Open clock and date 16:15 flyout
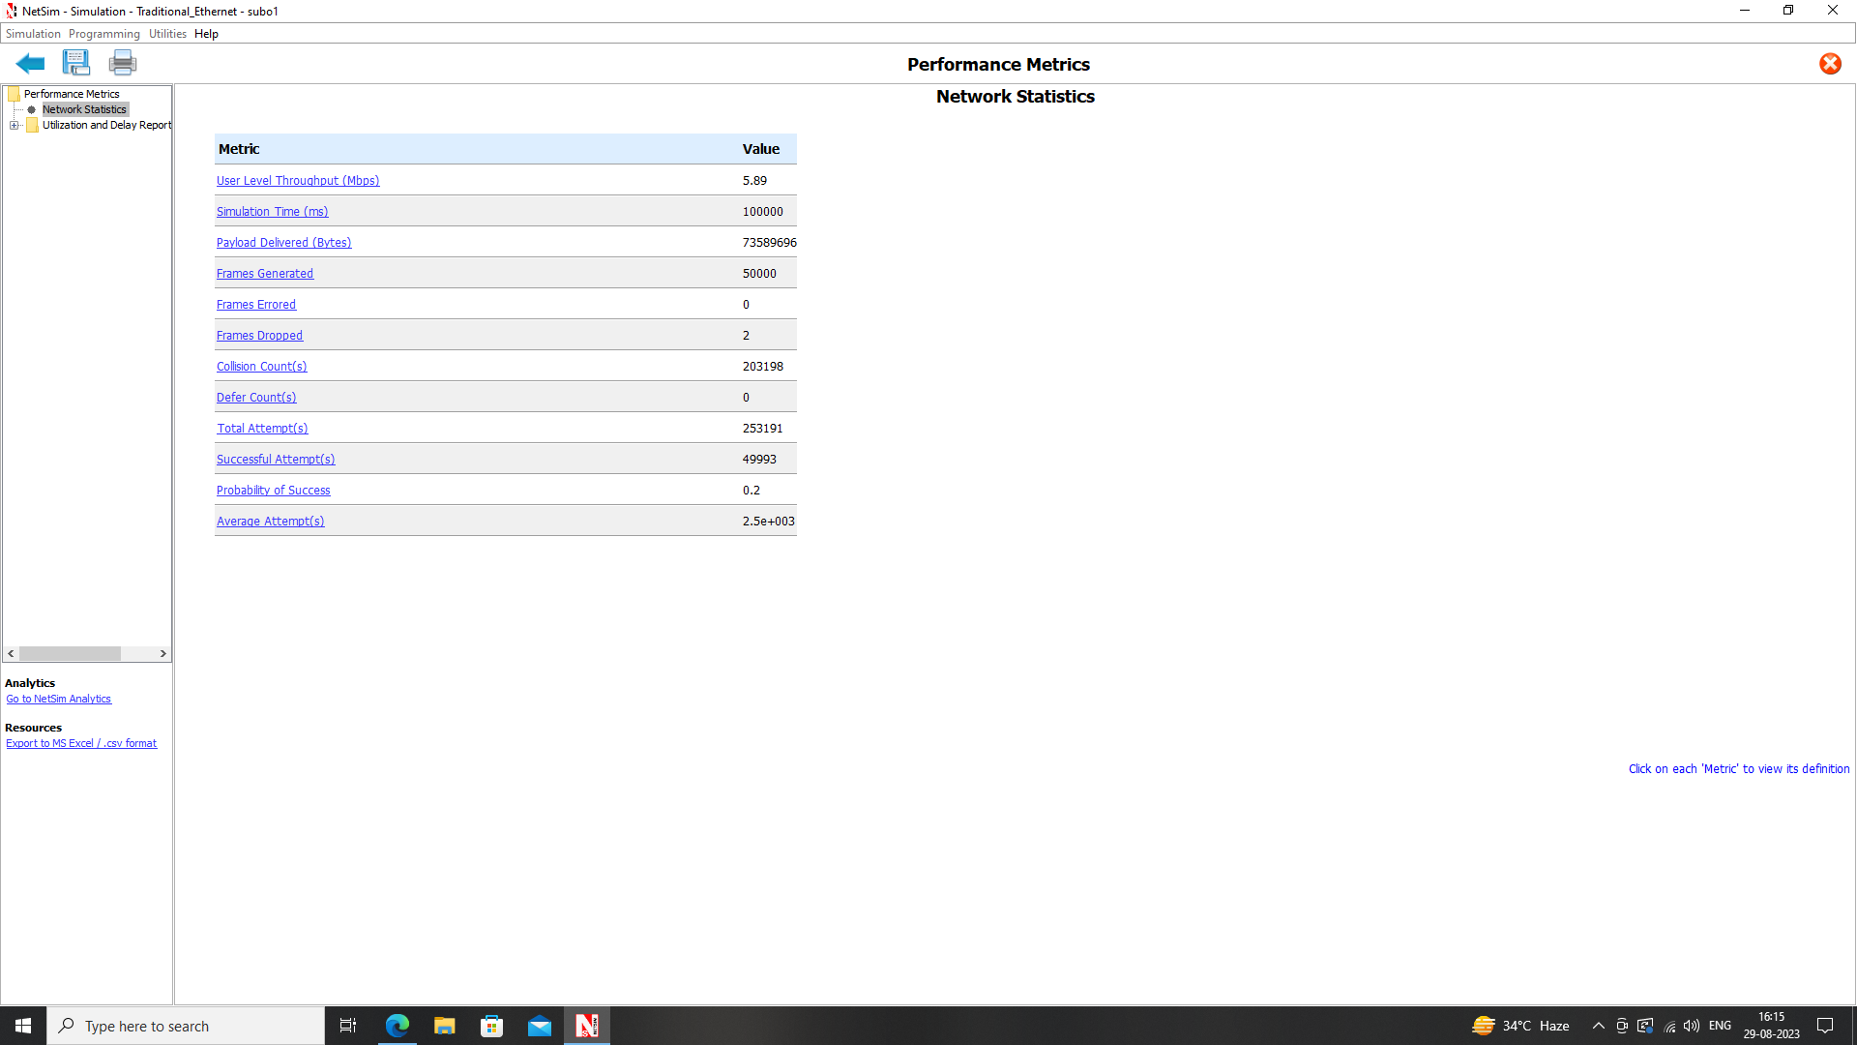 1772,1026
